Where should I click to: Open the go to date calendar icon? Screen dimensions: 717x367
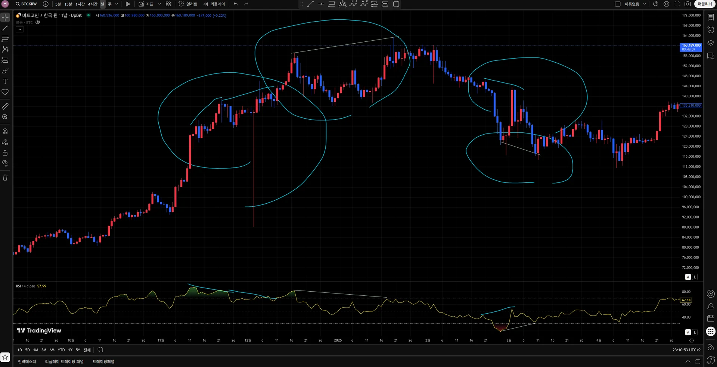click(100, 350)
